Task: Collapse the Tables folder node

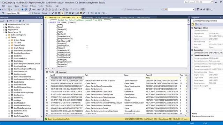Action: pyautogui.click(x=6, y=37)
